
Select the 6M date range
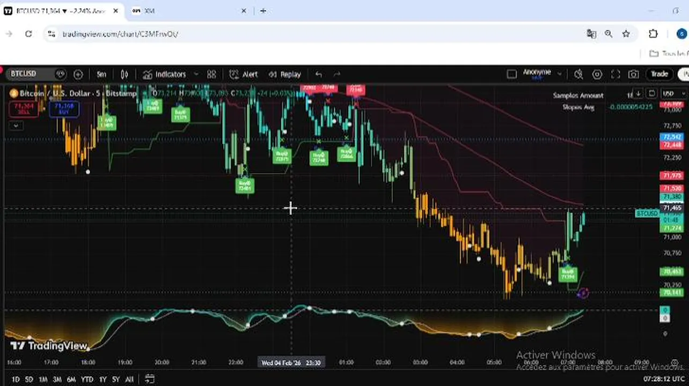(71, 380)
